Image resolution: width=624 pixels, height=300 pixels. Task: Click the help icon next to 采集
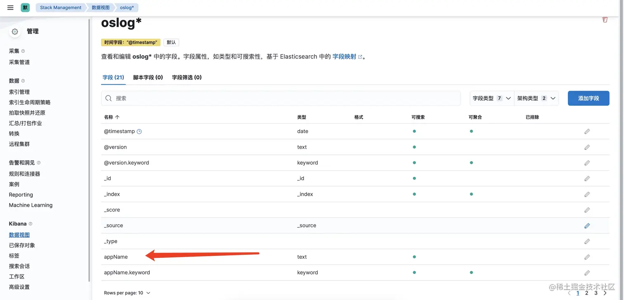pos(23,51)
